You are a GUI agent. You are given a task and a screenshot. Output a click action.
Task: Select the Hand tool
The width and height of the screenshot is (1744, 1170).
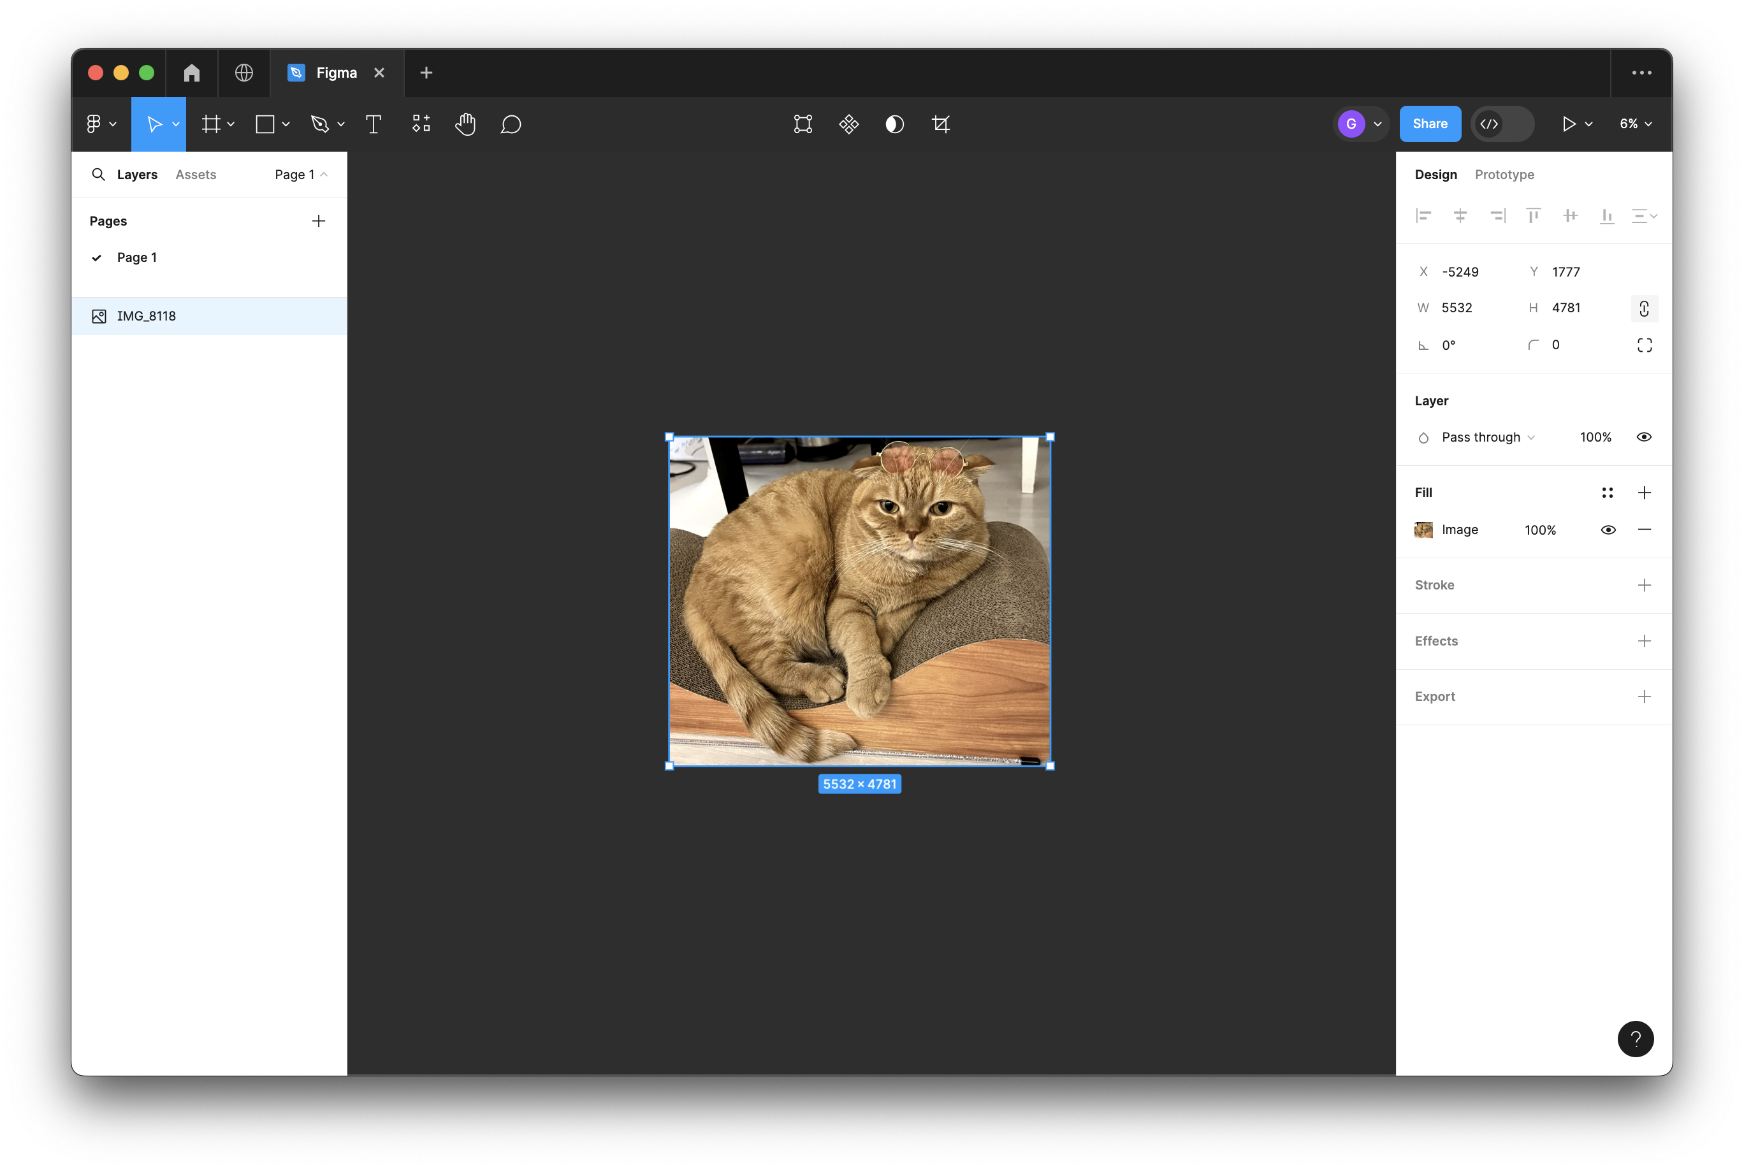click(x=465, y=124)
